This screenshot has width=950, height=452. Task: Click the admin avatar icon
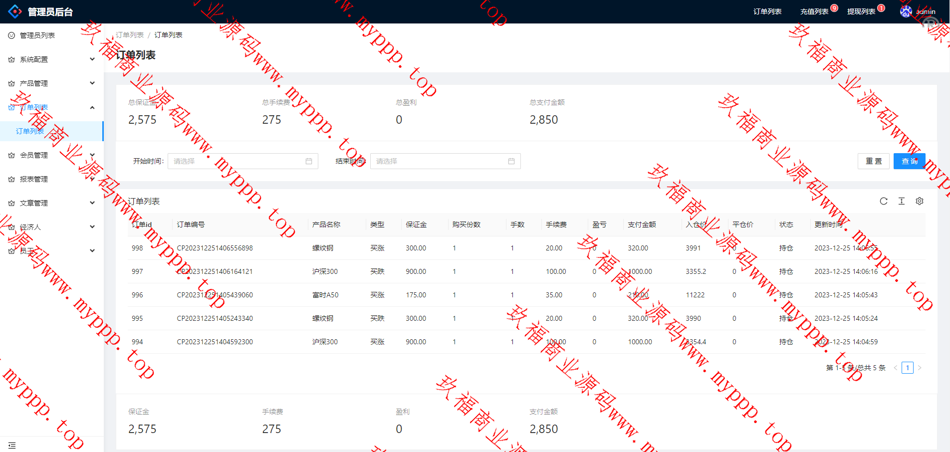(906, 11)
